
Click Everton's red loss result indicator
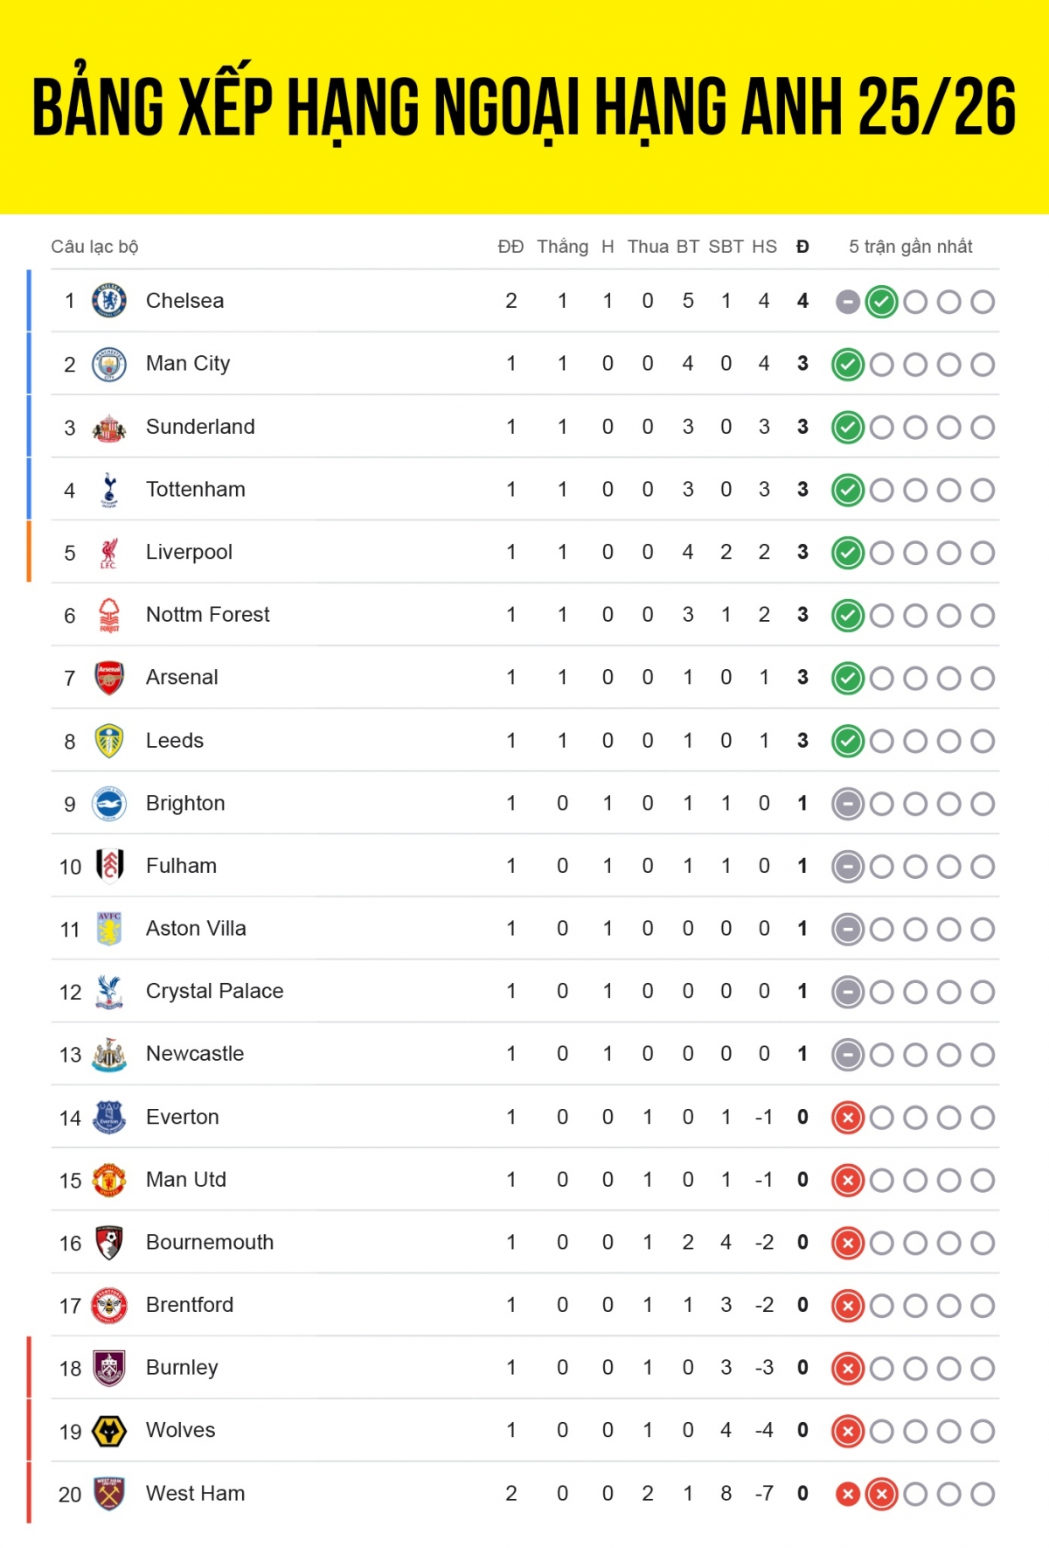pyautogui.click(x=848, y=1118)
